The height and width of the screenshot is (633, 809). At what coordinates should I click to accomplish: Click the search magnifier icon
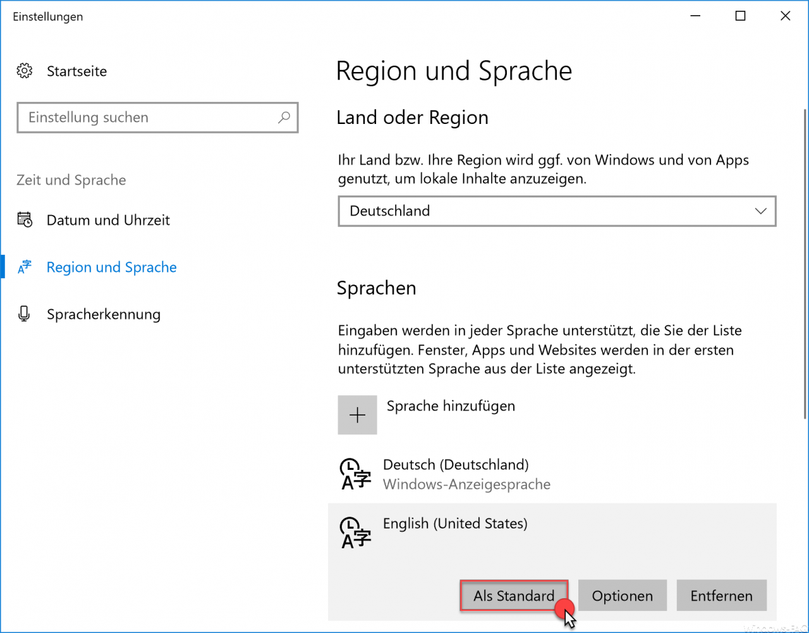[x=284, y=118]
